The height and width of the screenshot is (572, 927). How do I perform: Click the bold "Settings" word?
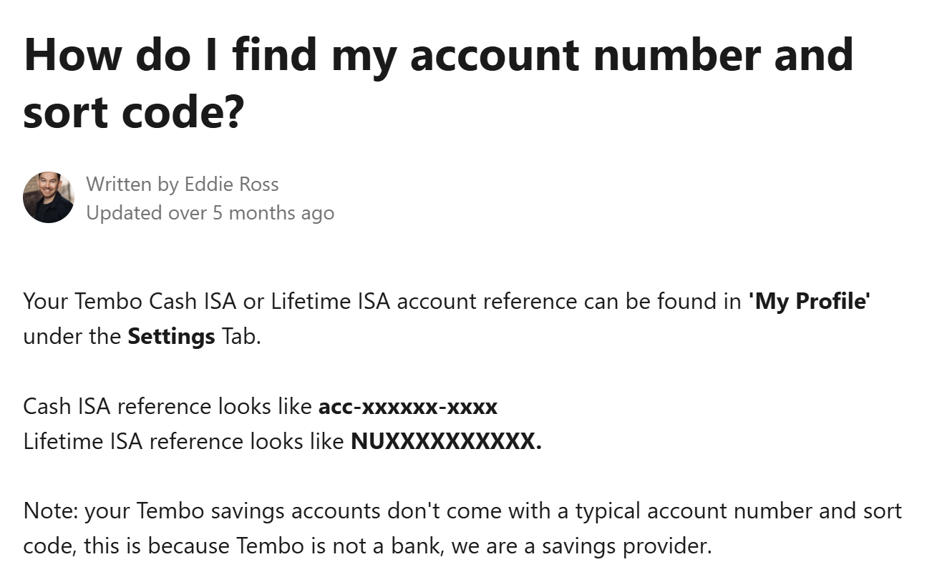click(171, 336)
